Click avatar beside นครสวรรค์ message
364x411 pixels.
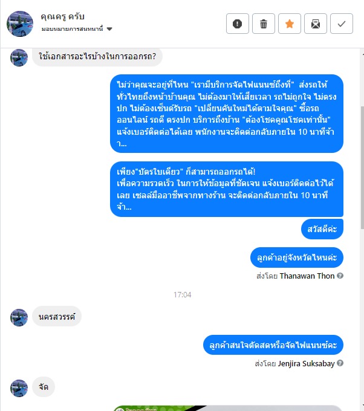point(19,317)
